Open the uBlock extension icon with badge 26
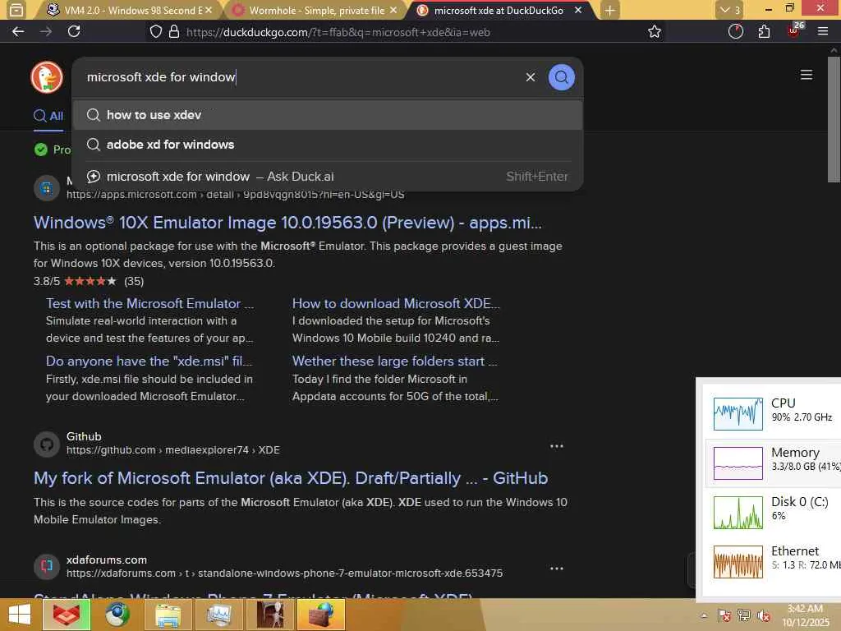 pyautogui.click(x=794, y=30)
